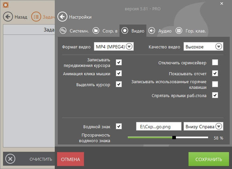Click the Гор. клав. key icon
The width and height of the screenshot is (232, 169).
[x=179, y=31]
